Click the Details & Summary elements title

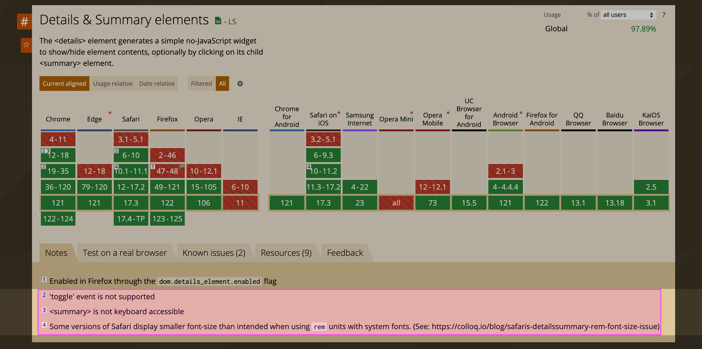(x=124, y=20)
